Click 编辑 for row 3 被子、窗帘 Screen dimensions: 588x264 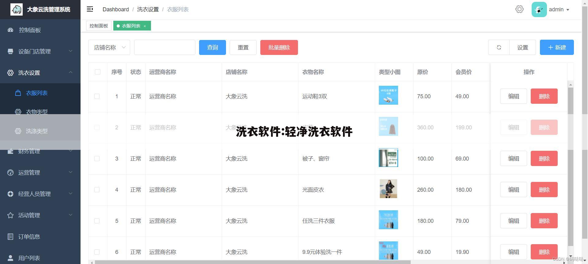coord(514,158)
